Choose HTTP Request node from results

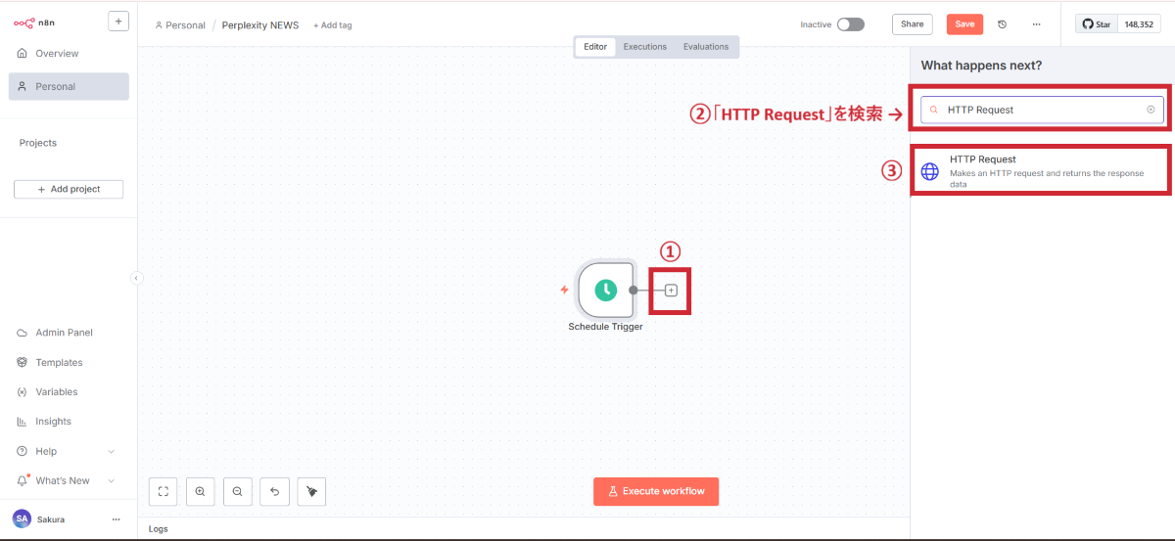1040,170
